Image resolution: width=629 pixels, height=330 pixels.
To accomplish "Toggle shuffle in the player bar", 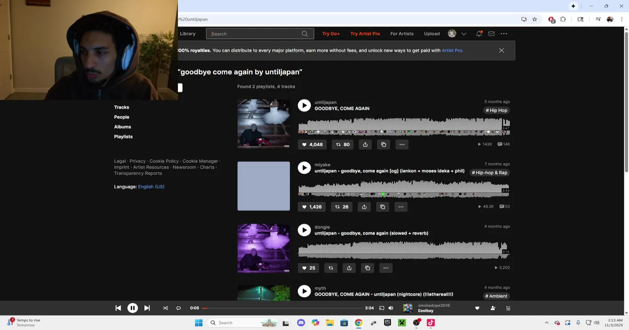I will [165, 308].
